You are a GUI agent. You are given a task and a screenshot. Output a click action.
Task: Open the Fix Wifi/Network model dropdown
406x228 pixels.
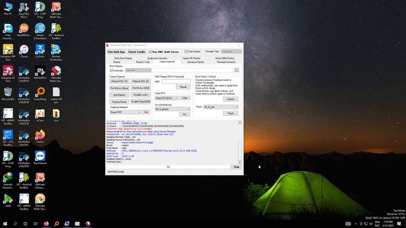click(x=173, y=109)
